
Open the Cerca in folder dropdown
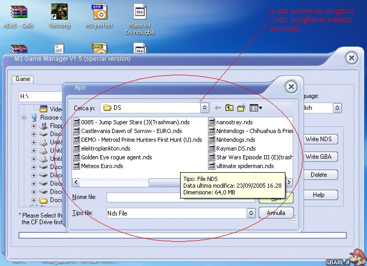coord(204,108)
